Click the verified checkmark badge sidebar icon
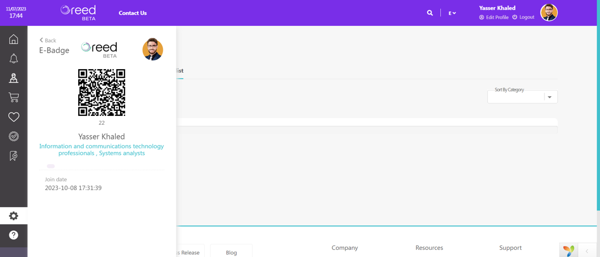 click(x=13, y=136)
